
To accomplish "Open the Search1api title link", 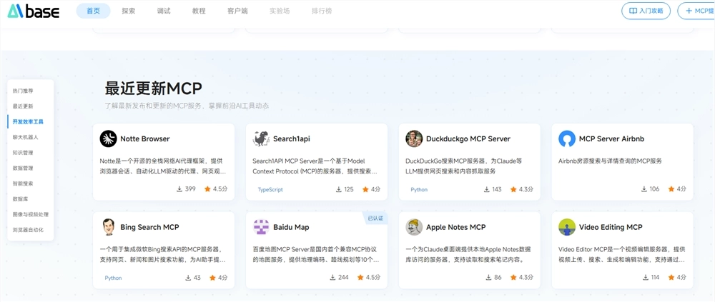I will 292,139.
